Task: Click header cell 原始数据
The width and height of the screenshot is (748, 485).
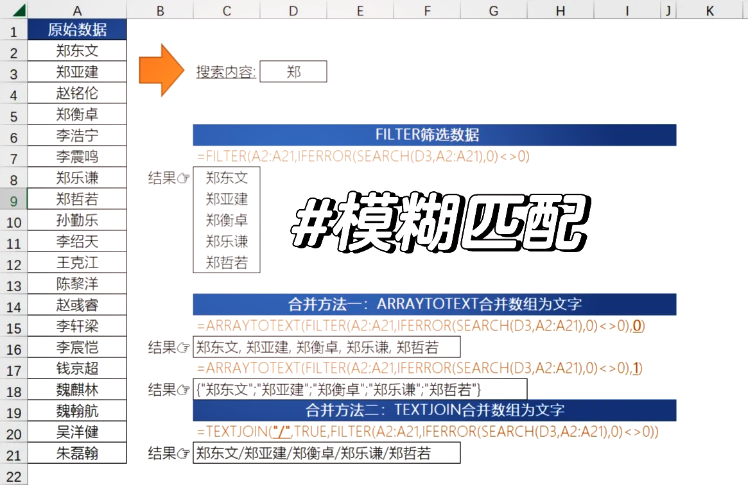Action: (x=77, y=30)
